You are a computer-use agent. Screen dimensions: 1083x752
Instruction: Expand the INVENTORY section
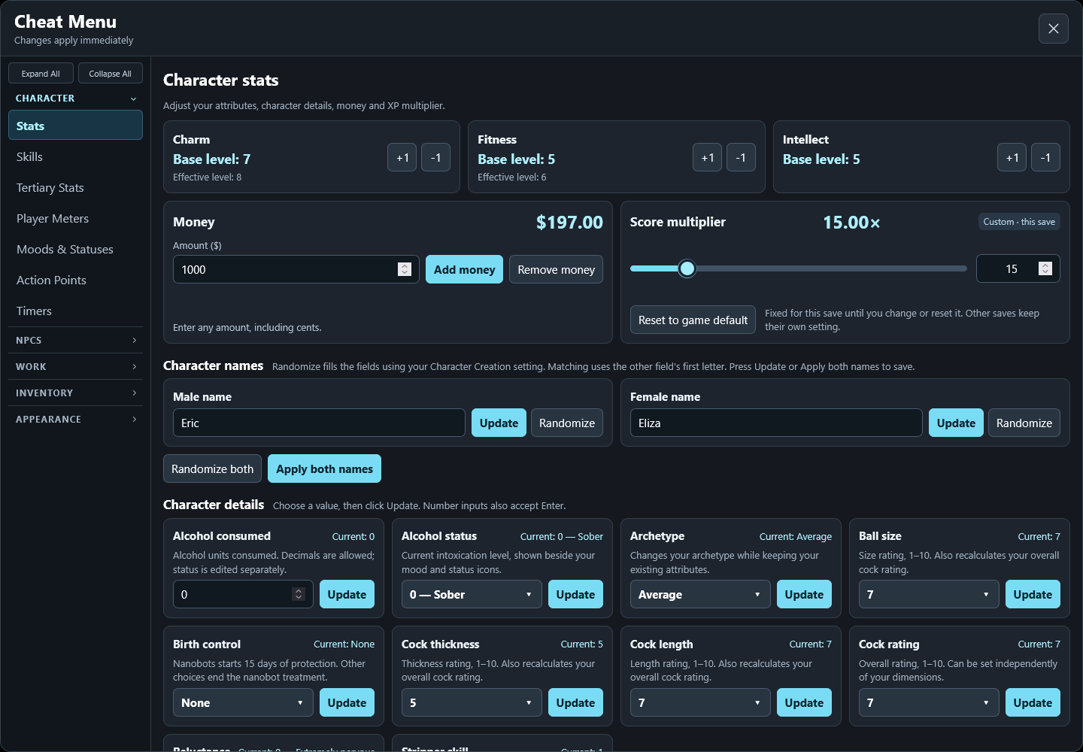(75, 393)
